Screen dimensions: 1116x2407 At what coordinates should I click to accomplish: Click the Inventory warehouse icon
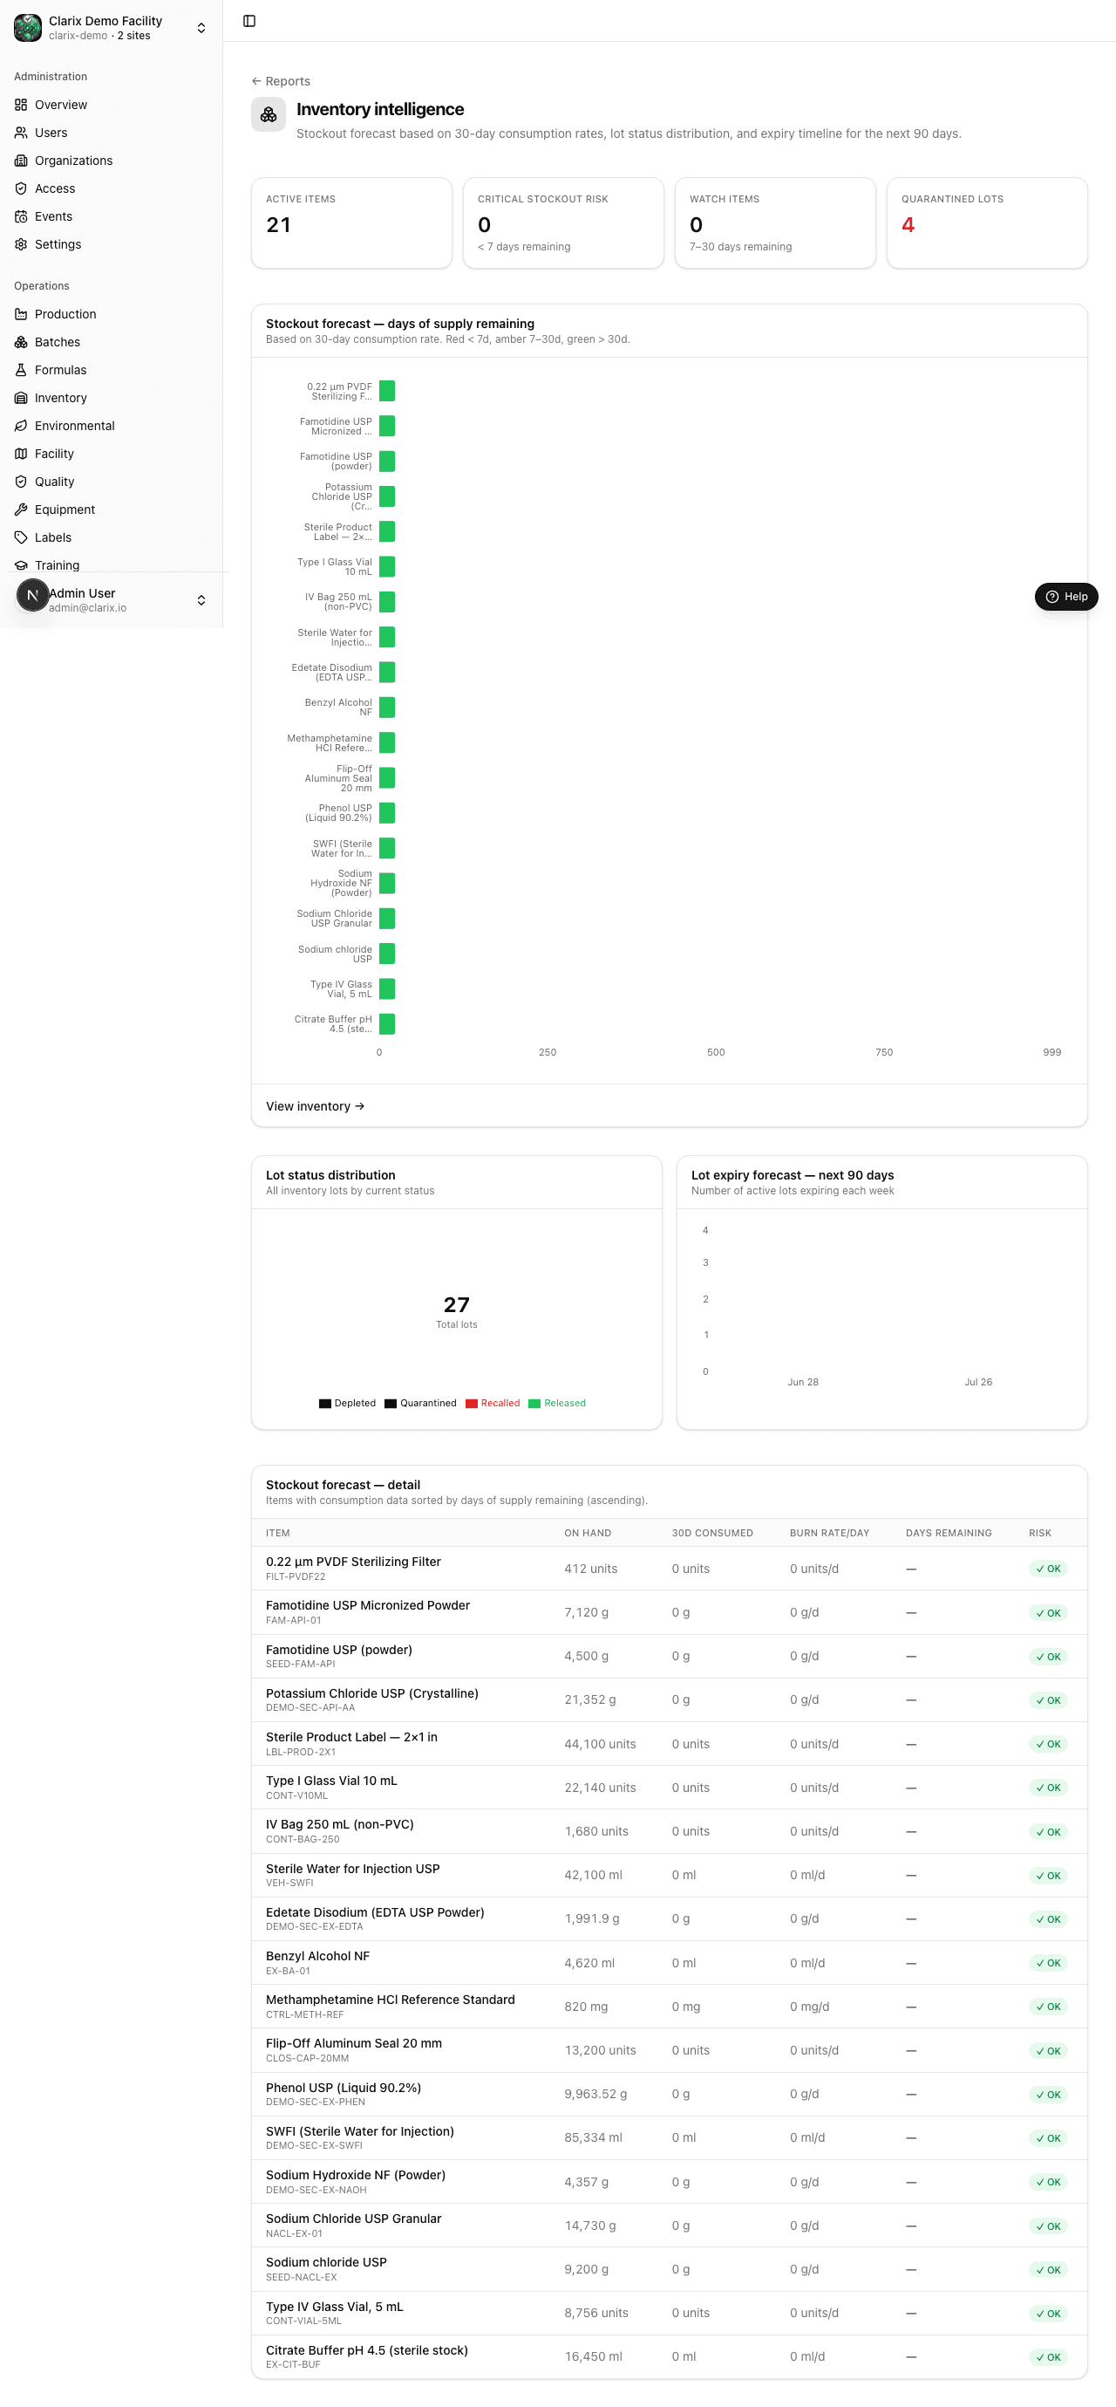tap(21, 398)
